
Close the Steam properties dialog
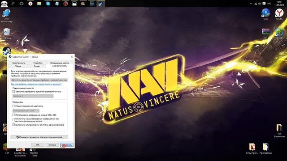(72, 57)
